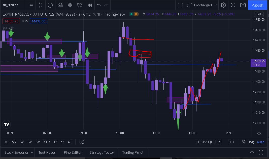269x159 pixels.
Task: Open the Strategy Tester tab
Action: coord(102,152)
